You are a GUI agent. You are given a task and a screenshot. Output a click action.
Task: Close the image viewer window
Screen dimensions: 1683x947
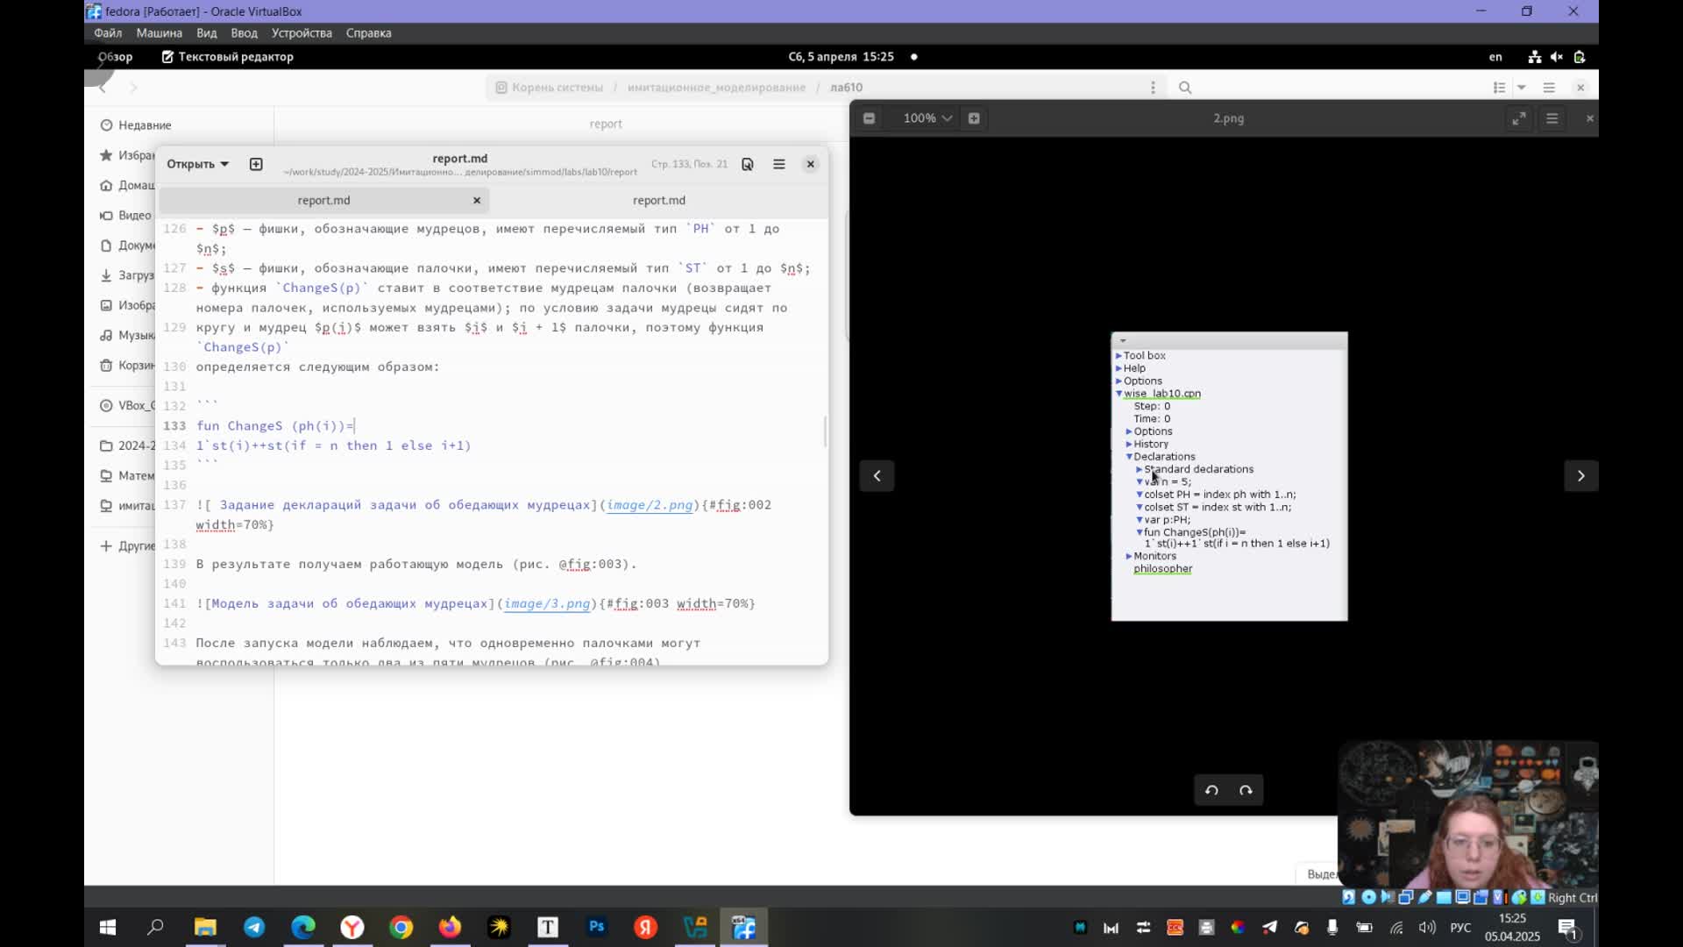pos(1589,118)
